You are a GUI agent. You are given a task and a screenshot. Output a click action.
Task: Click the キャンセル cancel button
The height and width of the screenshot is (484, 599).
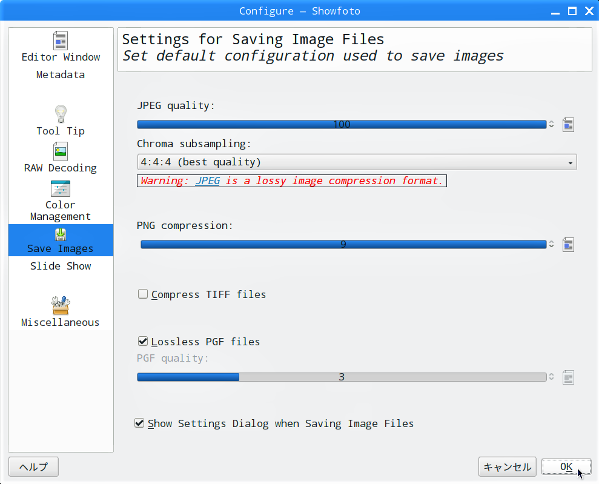508,467
